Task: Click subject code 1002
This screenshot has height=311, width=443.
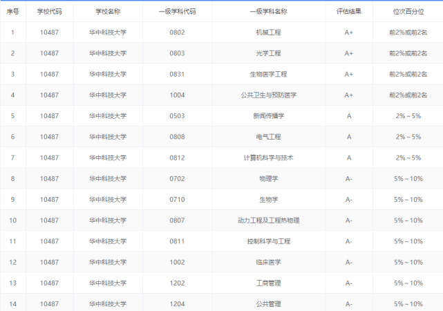Action: click(177, 263)
